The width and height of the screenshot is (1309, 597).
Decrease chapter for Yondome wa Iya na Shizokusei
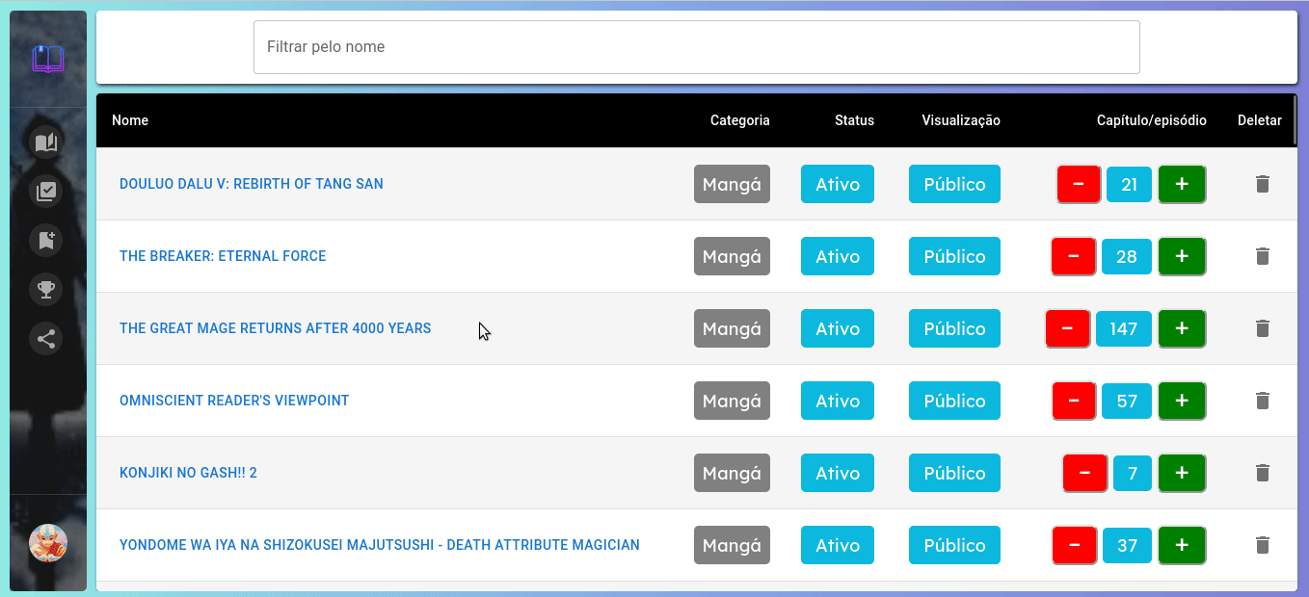point(1074,545)
